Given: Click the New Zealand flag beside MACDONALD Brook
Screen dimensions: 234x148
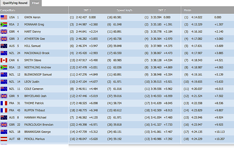Looking at the screenshot, I should point(4,53).
